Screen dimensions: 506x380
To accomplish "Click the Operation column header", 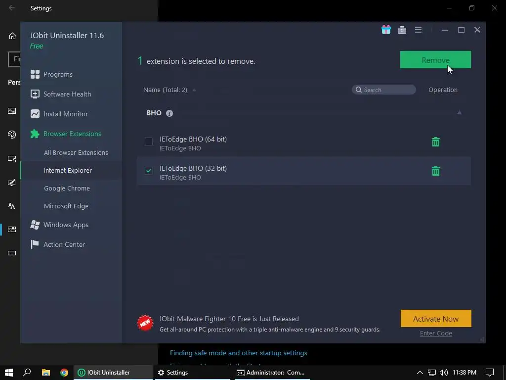I will 443,90.
